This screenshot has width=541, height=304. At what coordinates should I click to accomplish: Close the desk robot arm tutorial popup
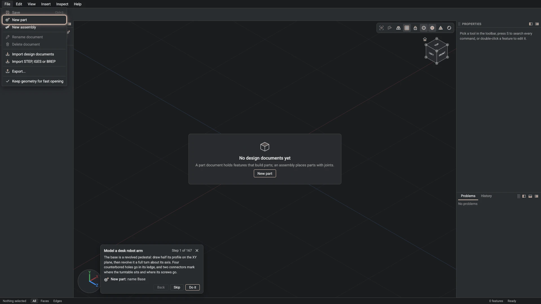[197, 251]
